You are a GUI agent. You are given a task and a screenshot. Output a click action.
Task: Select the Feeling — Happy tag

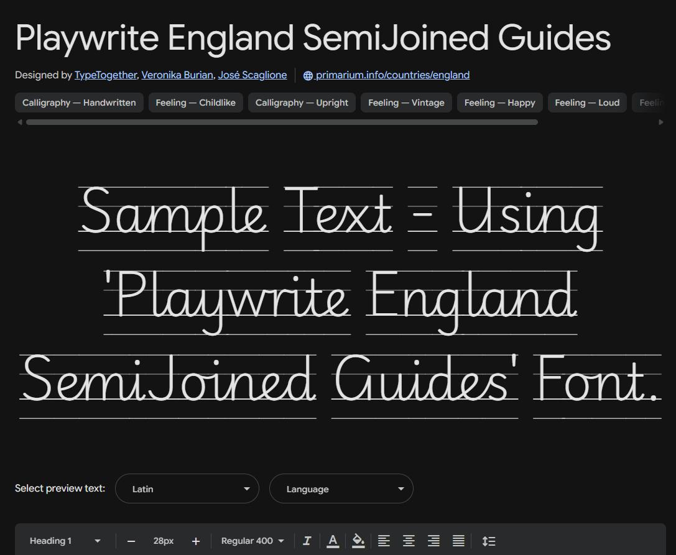(x=499, y=103)
